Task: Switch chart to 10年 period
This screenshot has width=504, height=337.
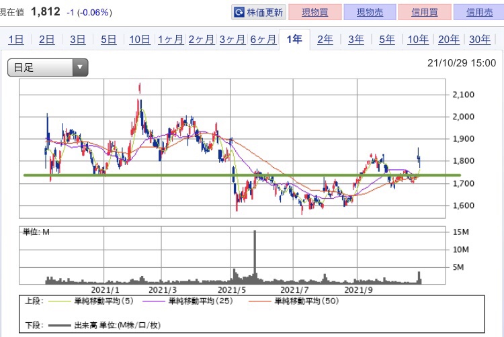Action: pos(418,40)
